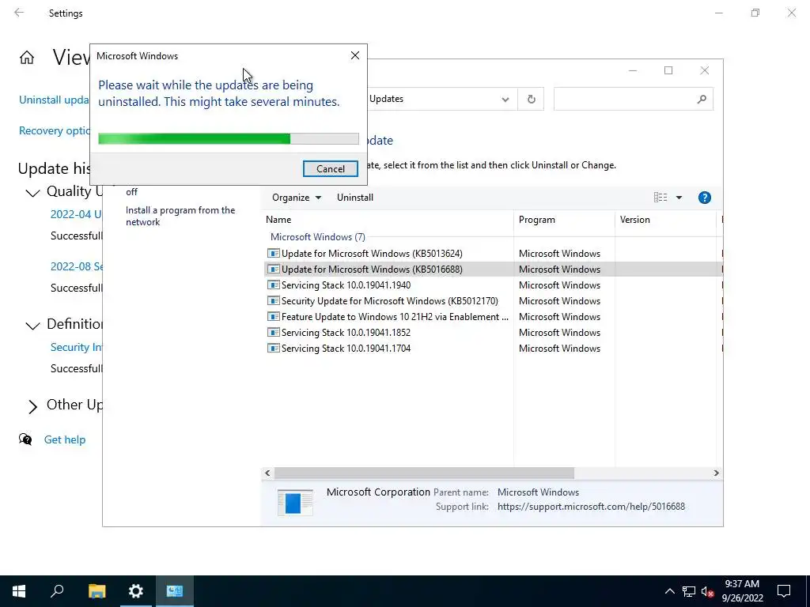This screenshot has height=607, width=810.
Task: Maximize the Installed Updates window
Action: [668, 70]
